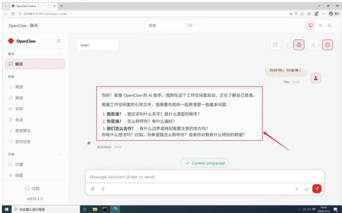Refresh chat with circular arrow icon
Image resolution: width=342 pixels, height=213 pixels.
click(275, 45)
